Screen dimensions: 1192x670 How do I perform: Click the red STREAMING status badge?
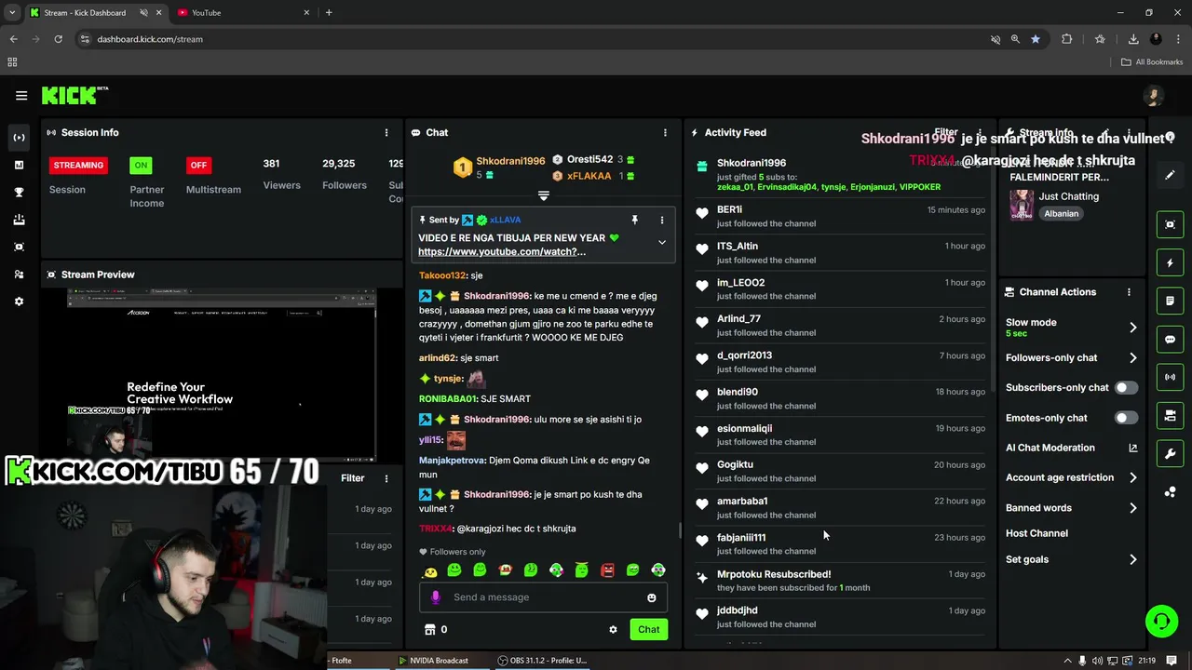(x=78, y=165)
